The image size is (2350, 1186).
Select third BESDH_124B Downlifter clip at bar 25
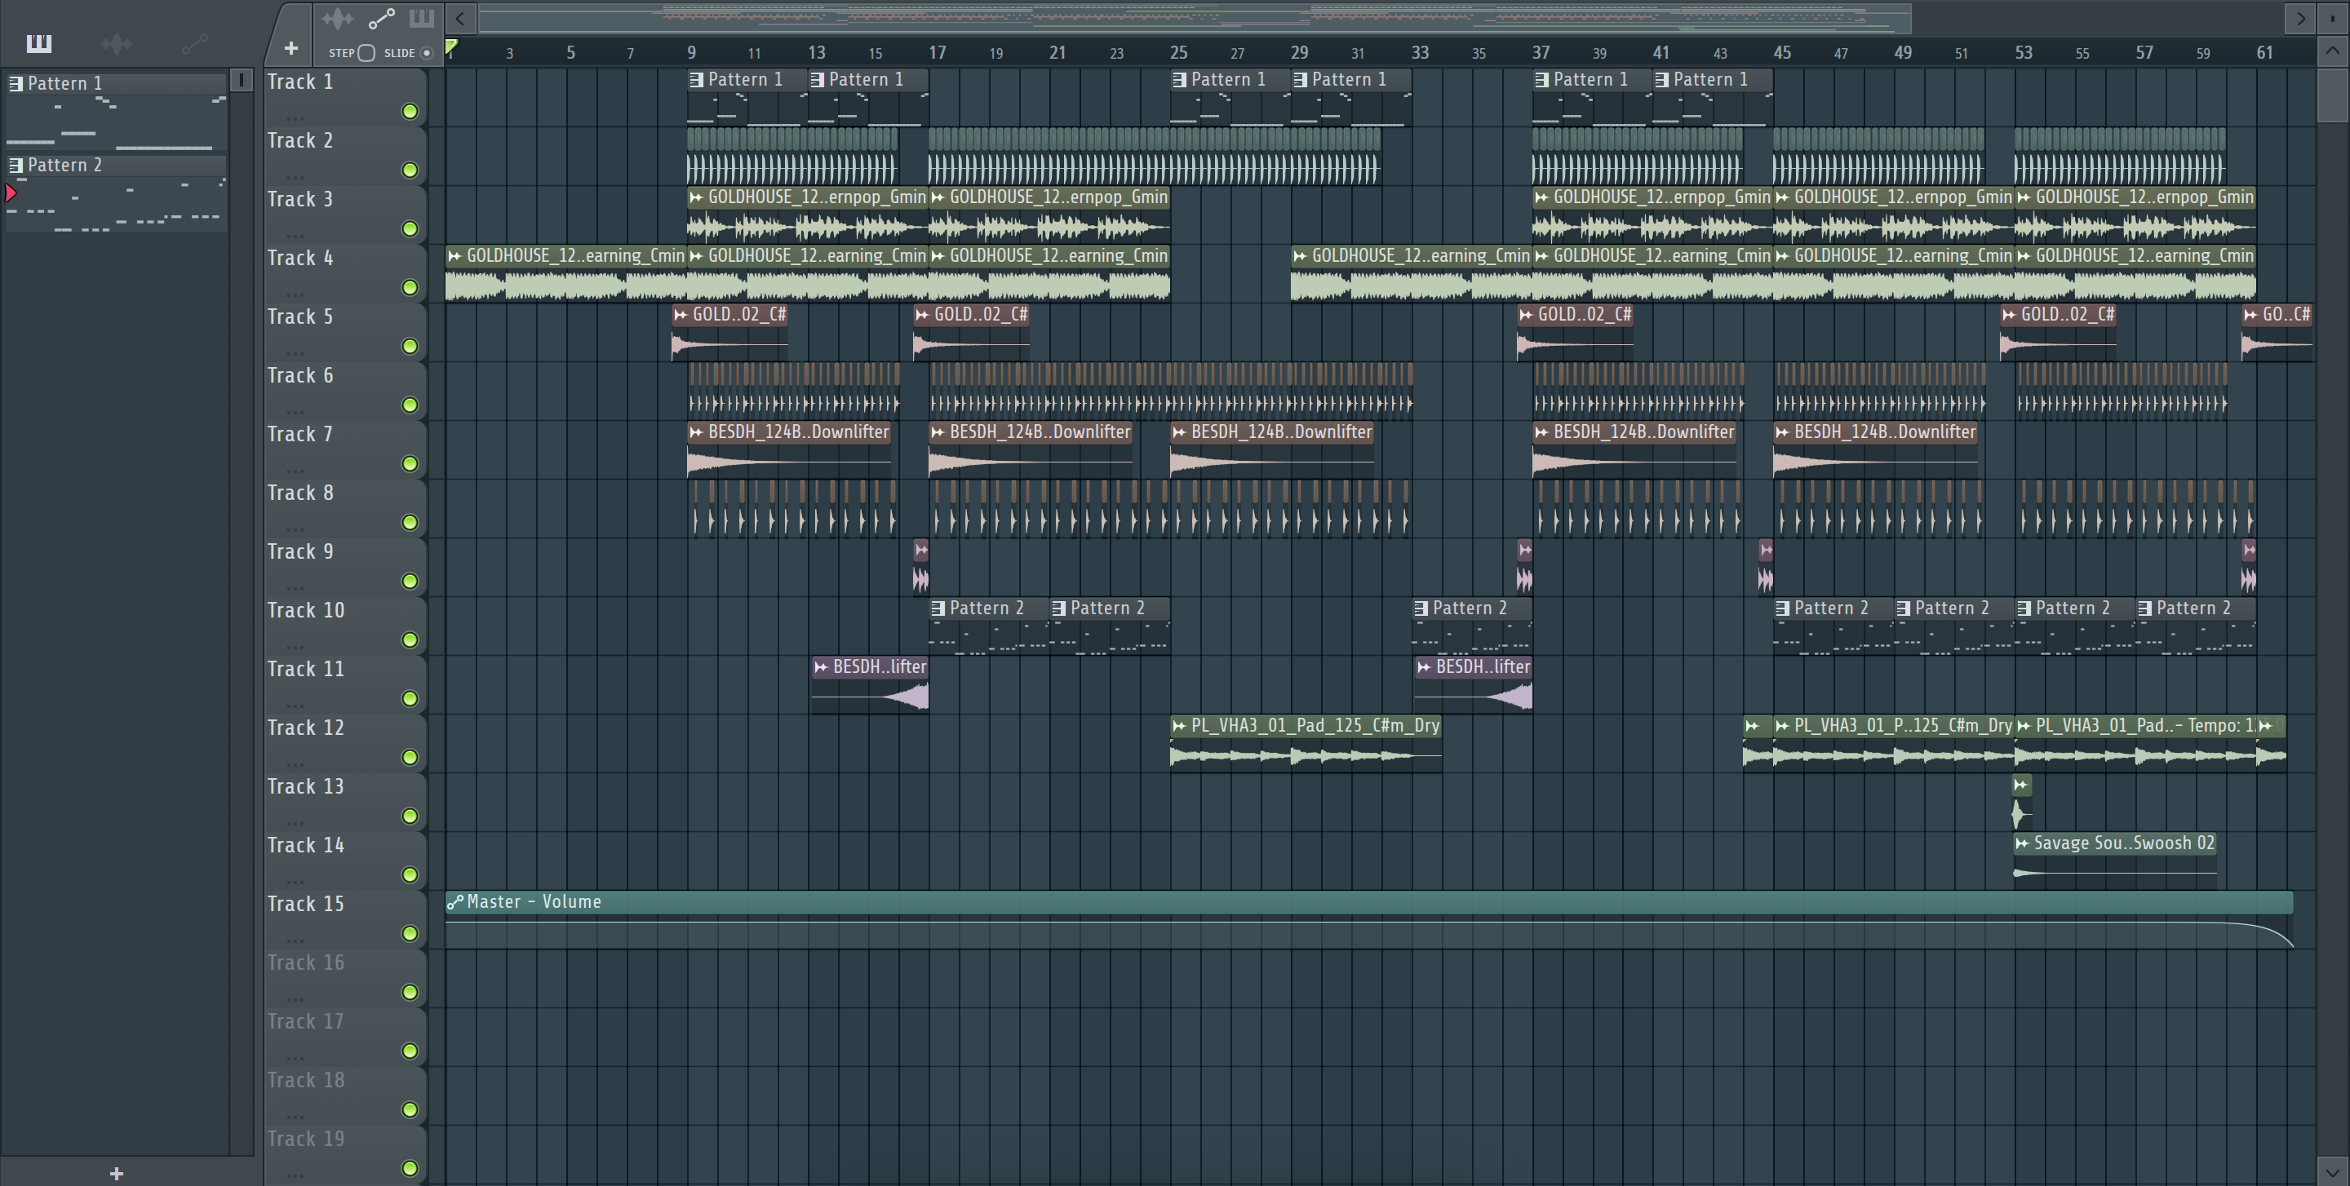click(1273, 450)
